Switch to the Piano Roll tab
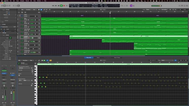This screenshot has height=106, width=189. point(89,58)
